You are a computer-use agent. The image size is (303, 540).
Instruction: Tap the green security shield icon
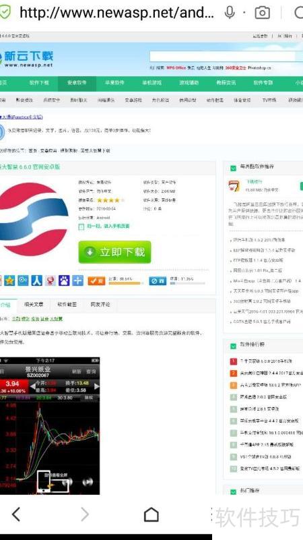(x=4, y=13)
